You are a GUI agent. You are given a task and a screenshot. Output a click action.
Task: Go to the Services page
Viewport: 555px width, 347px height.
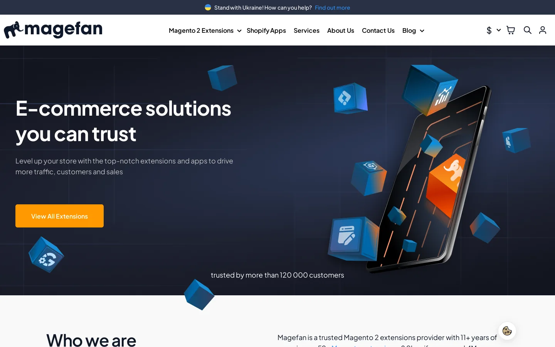pyautogui.click(x=306, y=30)
